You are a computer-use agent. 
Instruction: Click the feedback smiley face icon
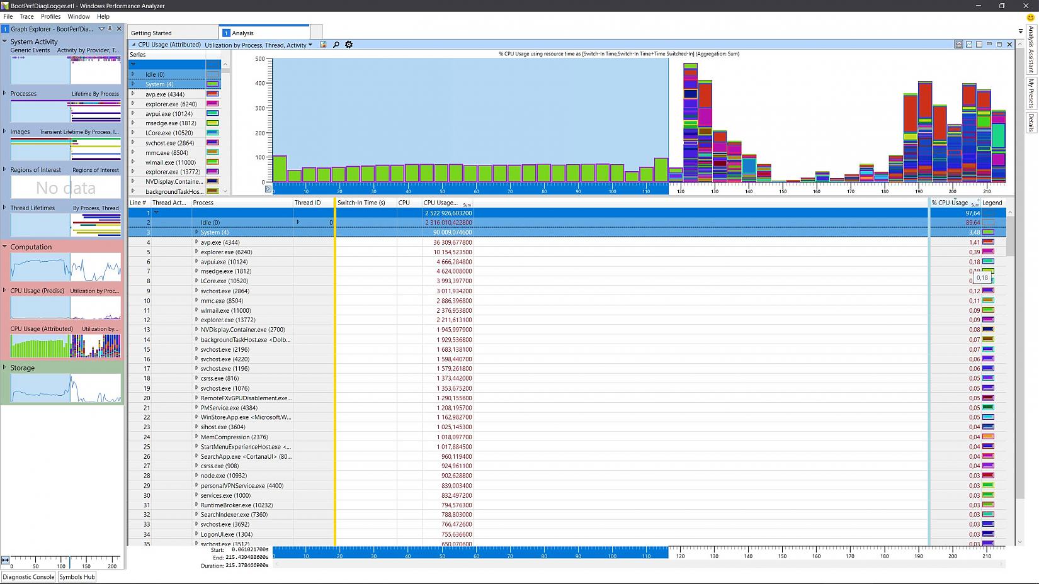pos(1031,17)
